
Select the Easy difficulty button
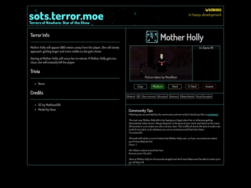point(140,86)
